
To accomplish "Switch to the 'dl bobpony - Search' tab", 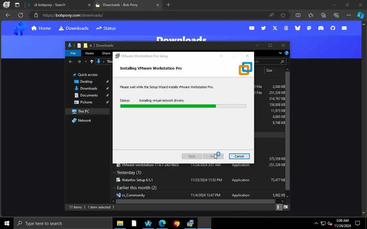I will (58, 5).
